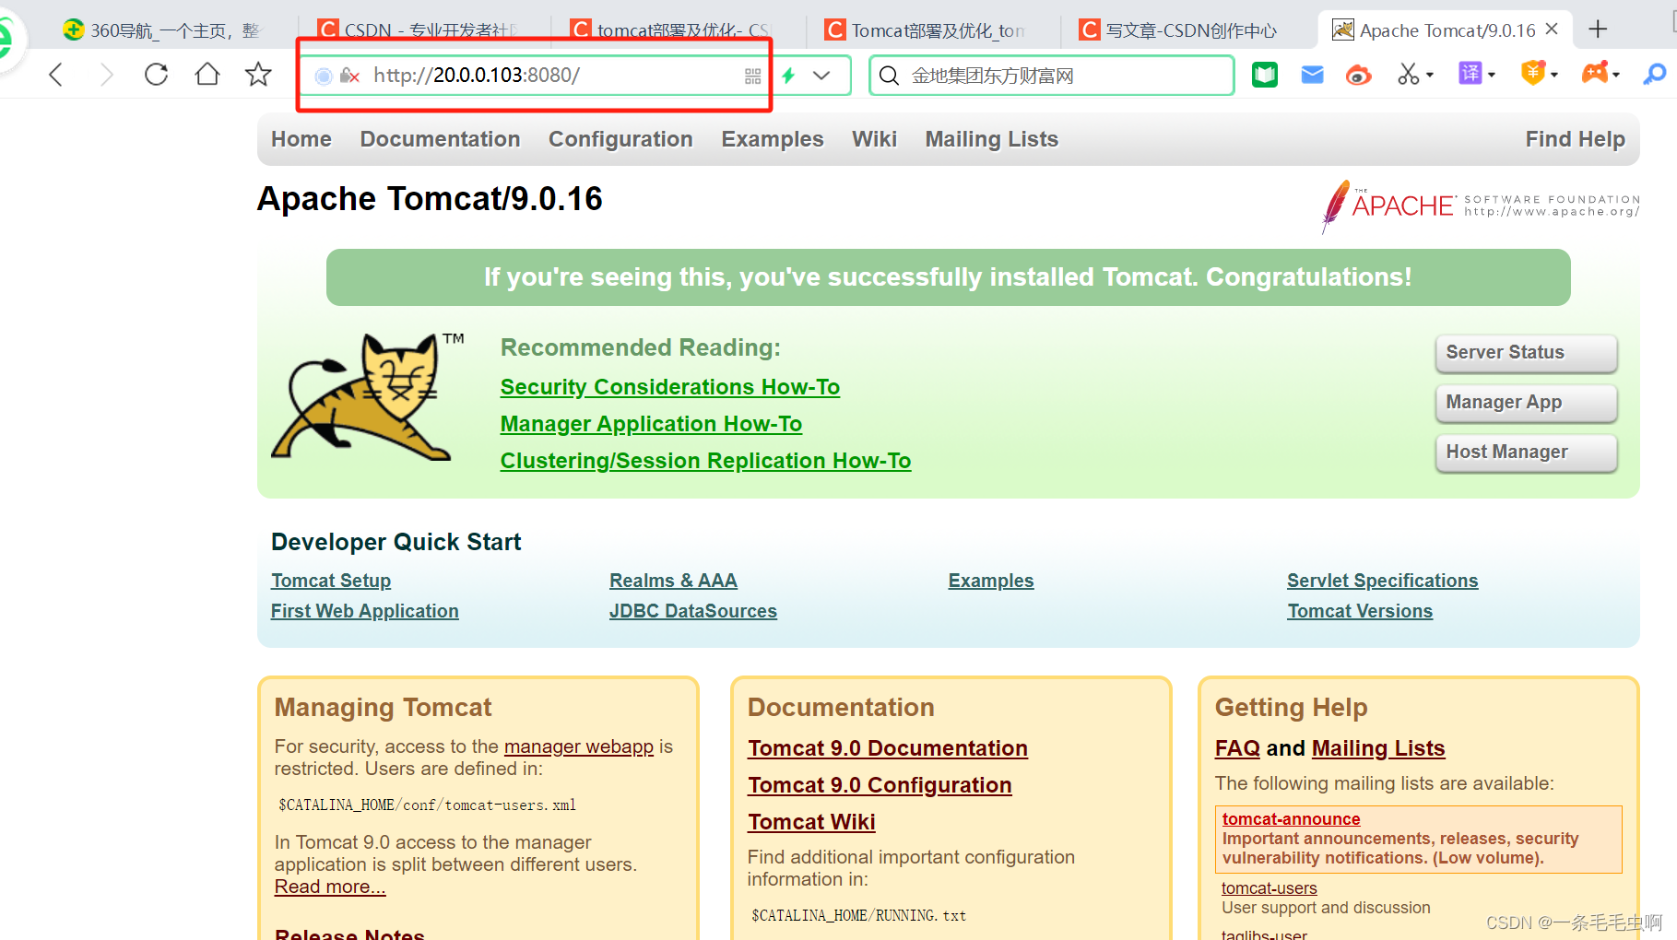Click the purple translate extension icon
Viewport: 1677px width, 940px height.
point(1470,73)
